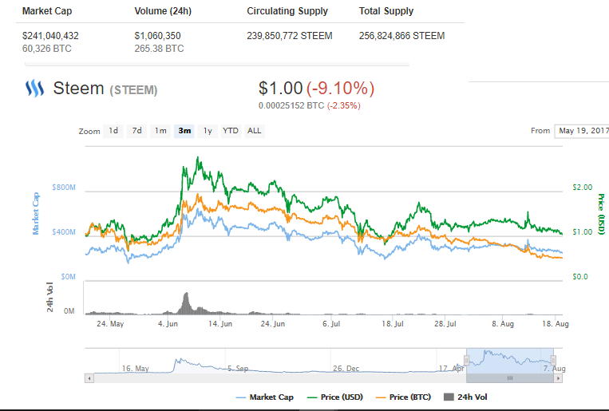Click the 4. Jun axis label
609x411 pixels.
coord(168,323)
